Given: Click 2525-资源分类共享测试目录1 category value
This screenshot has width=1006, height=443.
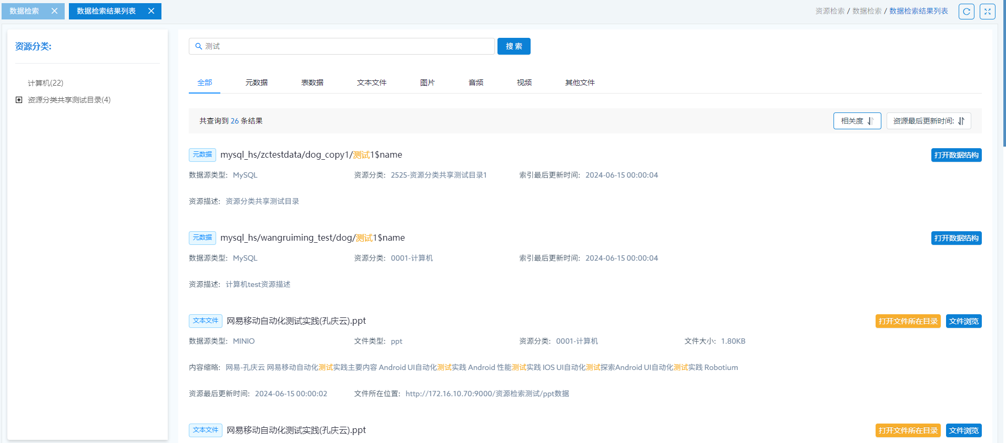Looking at the screenshot, I should (x=439, y=175).
